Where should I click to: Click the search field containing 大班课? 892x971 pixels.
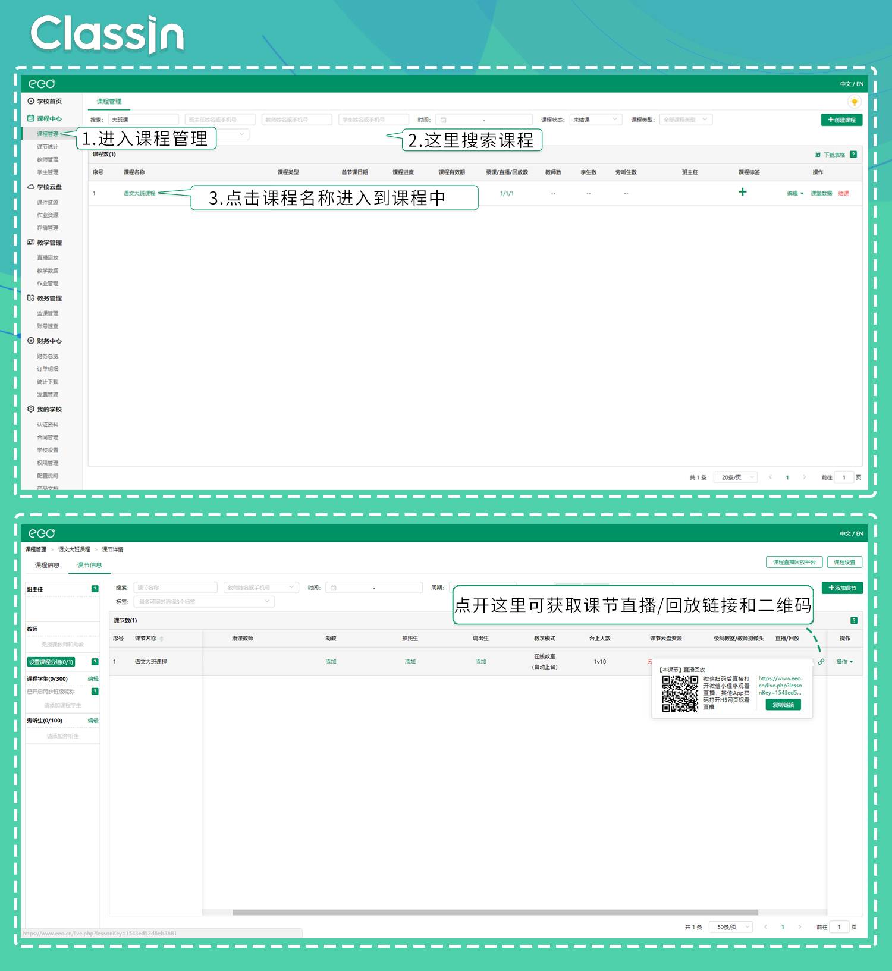pos(143,120)
